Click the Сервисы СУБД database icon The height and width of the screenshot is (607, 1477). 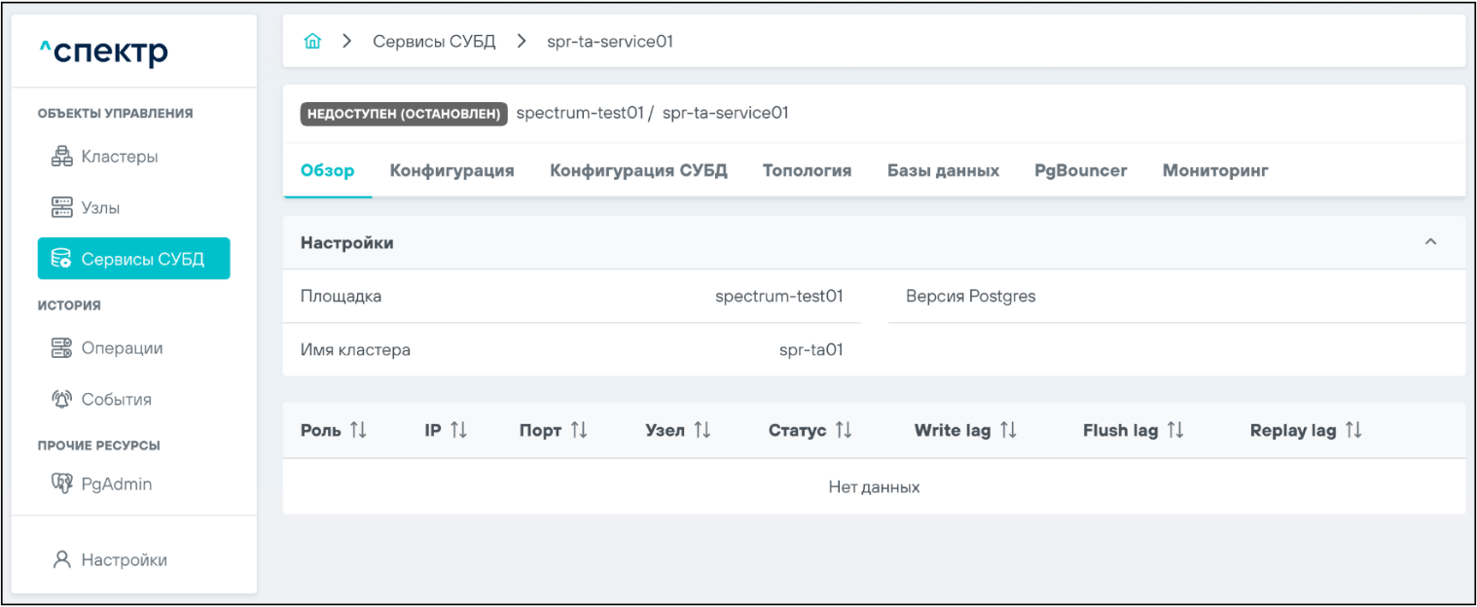pos(61,259)
